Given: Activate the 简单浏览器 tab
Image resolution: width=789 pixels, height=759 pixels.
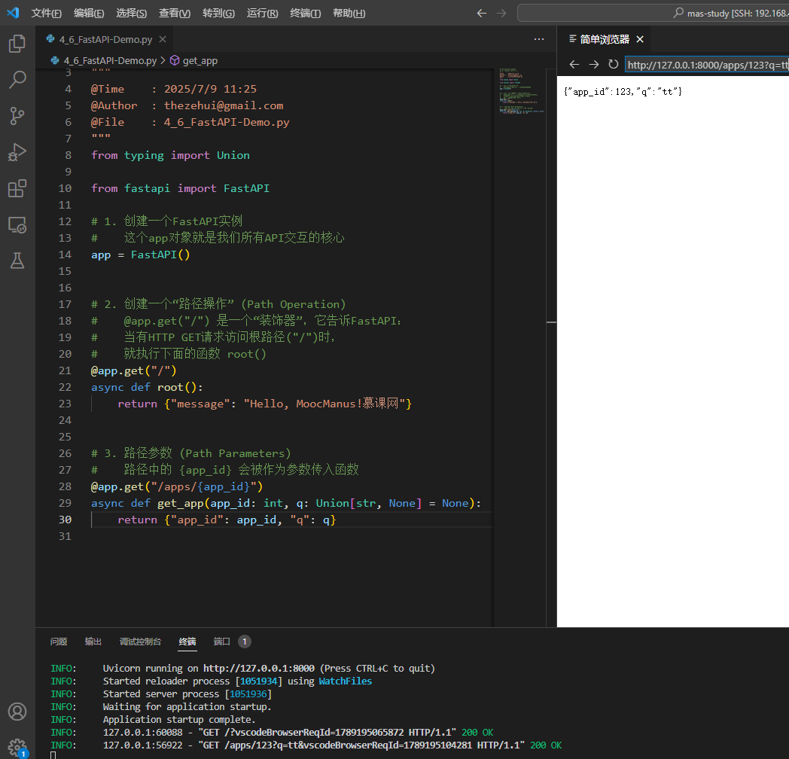Looking at the screenshot, I should (605, 39).
